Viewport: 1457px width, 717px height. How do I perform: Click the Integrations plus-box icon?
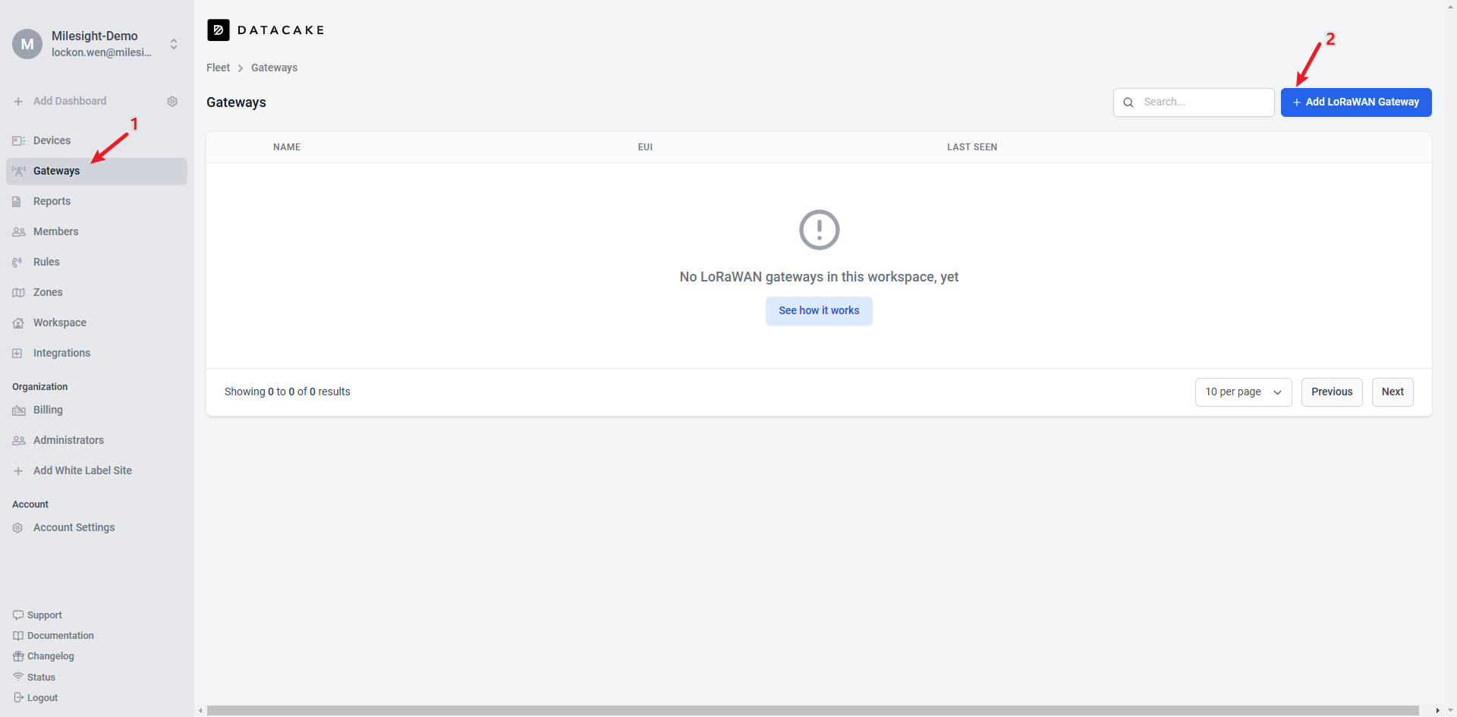tap(17, 354)
